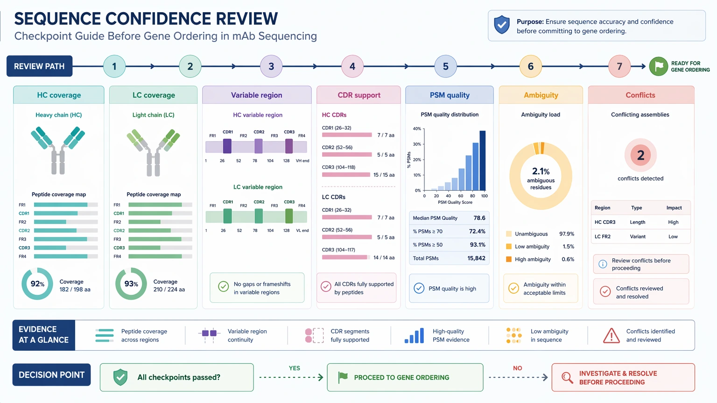This screenshot has height=403, width=717.
Task: Click the HC variable region CDR2 block
Action: pyautogui.click(x=258, y=146)
